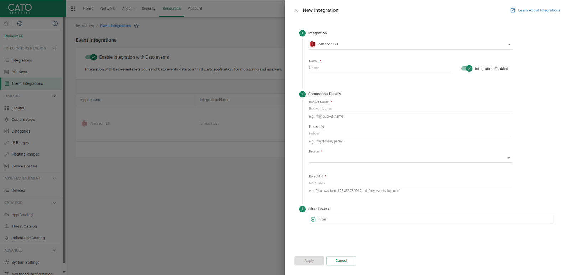Collapse sidebar with the circled arrow icon
Viewport: 570px width, 275px height.
pyautogui.click(x=55, y=23)
